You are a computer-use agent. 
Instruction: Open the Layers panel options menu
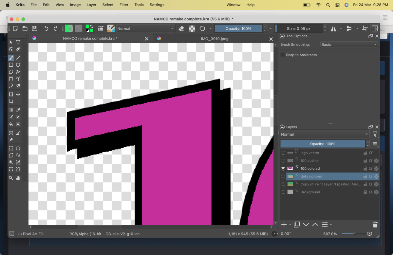375,144
